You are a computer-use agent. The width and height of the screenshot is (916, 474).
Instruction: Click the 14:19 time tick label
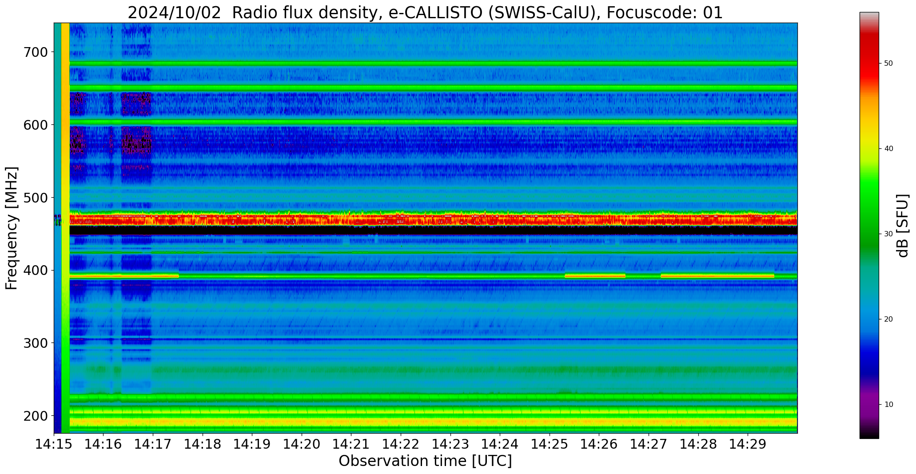pyautogui.click(x=252, y=444)
